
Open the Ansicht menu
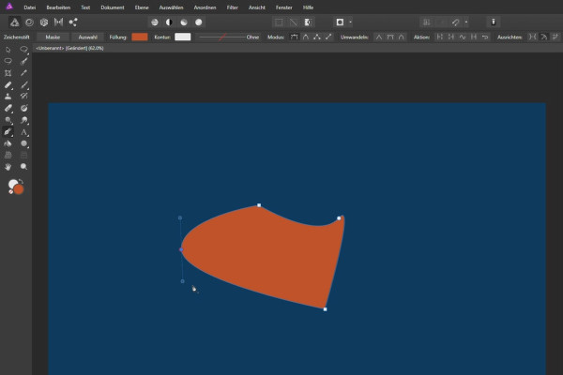(257, 7)
